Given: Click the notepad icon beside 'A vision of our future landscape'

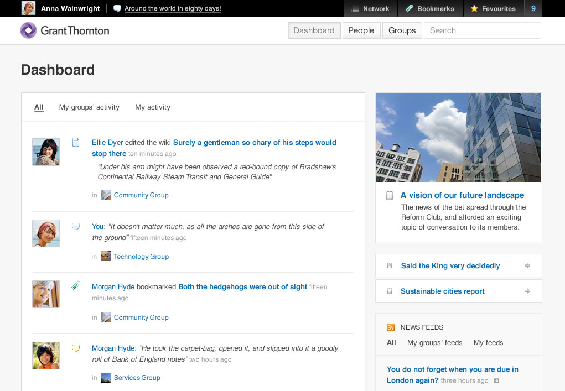Looking at the screenshot, I should 390,196.
